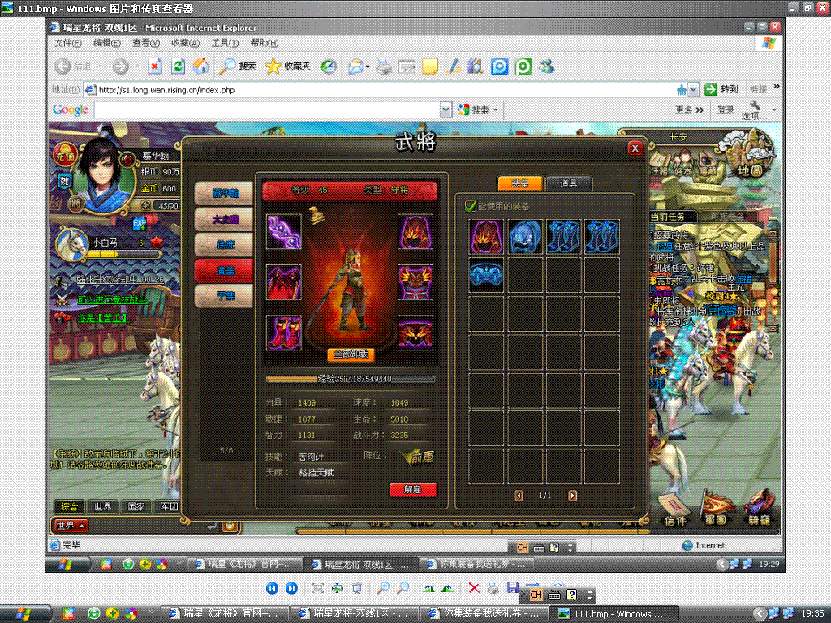Go to previous inventory page arrow
The image size is (831, 623).
click(519, 496)
